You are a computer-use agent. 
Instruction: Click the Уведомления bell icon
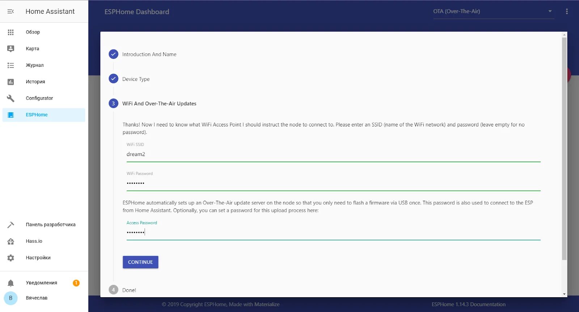10,283
